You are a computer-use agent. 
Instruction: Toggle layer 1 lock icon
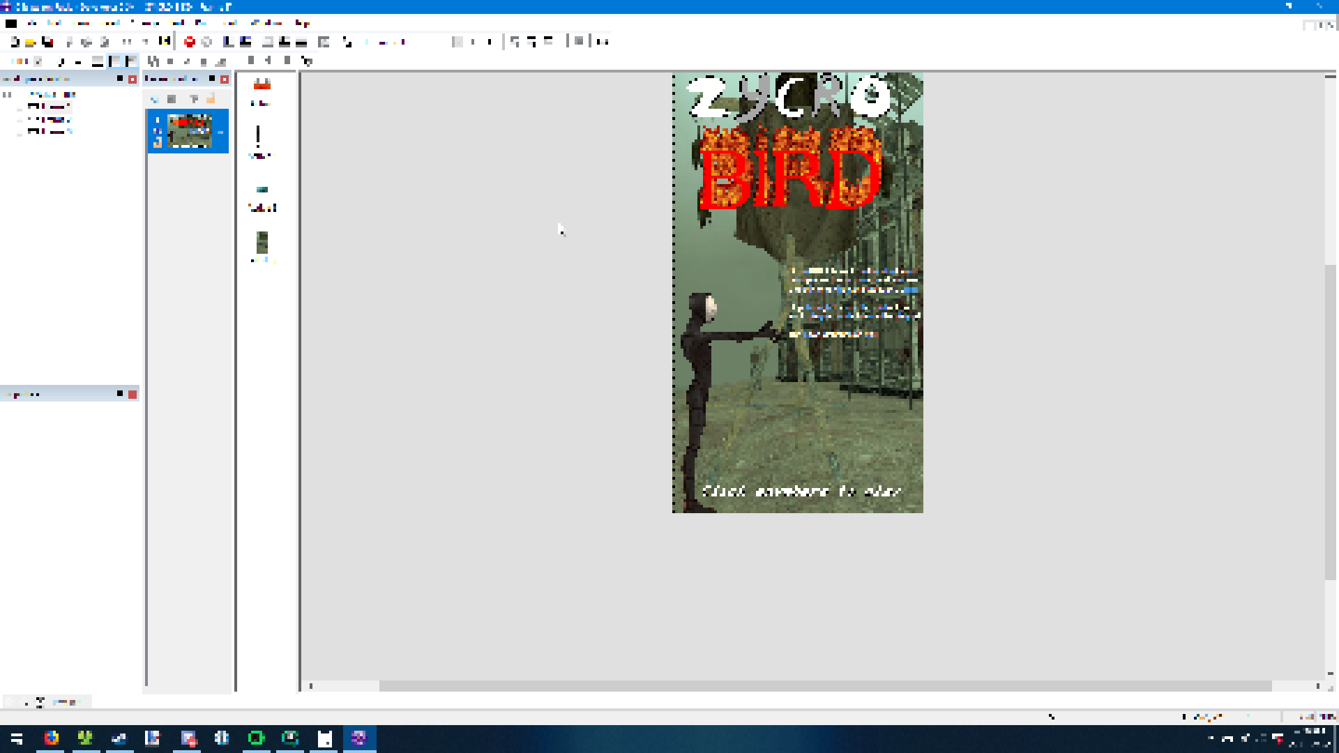point(158,142)
